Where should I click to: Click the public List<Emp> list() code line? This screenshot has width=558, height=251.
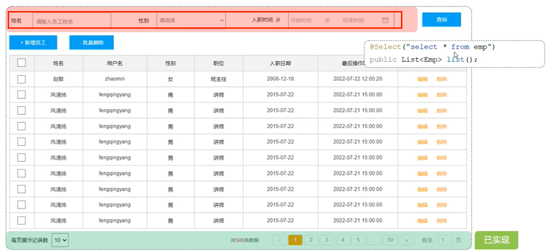[423, 60]
